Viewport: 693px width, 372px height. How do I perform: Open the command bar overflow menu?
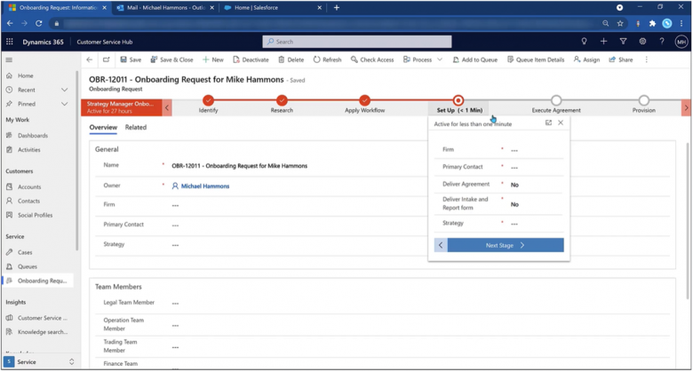[646, 59]
